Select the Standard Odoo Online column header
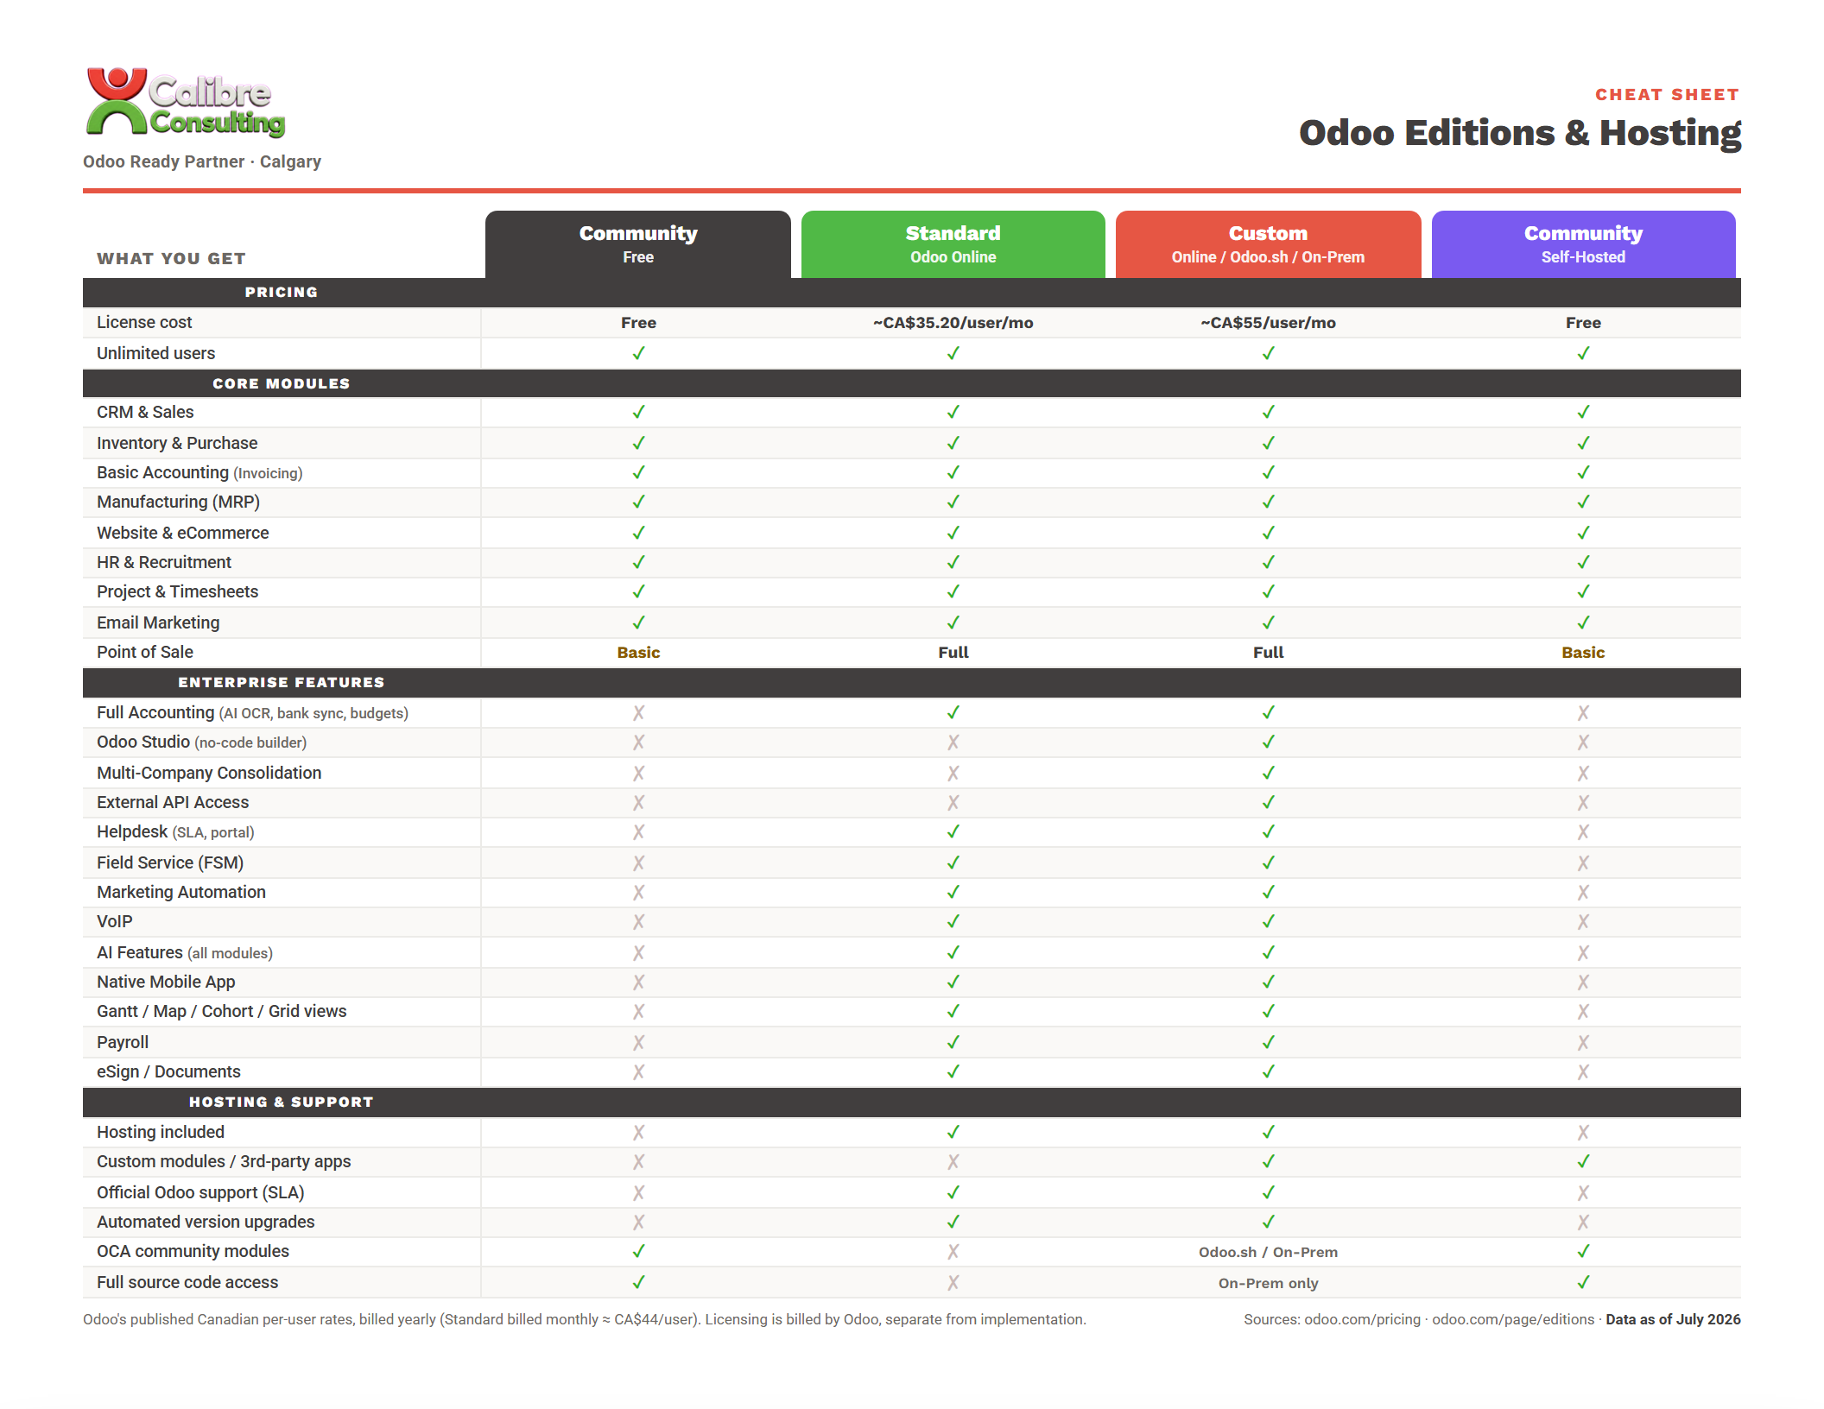This screenshot has width=1824, height=1409. pyautogui.click(x=953, y=244)
